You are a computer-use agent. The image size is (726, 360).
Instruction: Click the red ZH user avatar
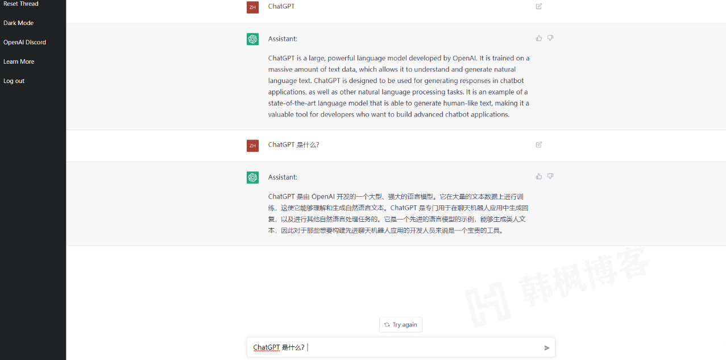[252, 7]
